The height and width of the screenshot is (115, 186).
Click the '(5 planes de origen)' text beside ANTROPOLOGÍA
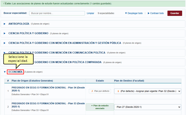tap(40, 24)
